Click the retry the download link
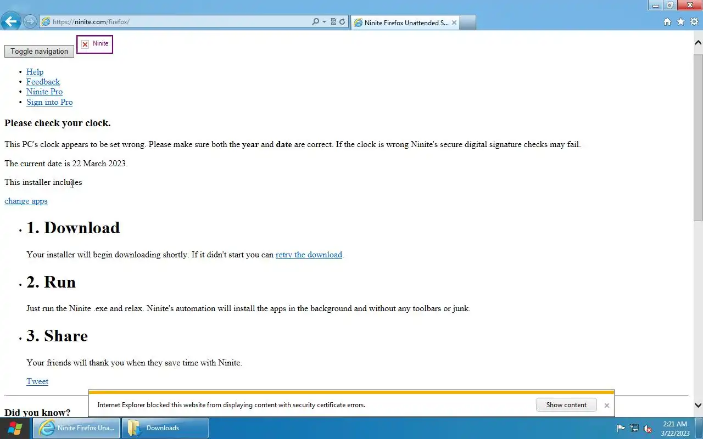Screen dimensions: 703x439 [309, 255]
